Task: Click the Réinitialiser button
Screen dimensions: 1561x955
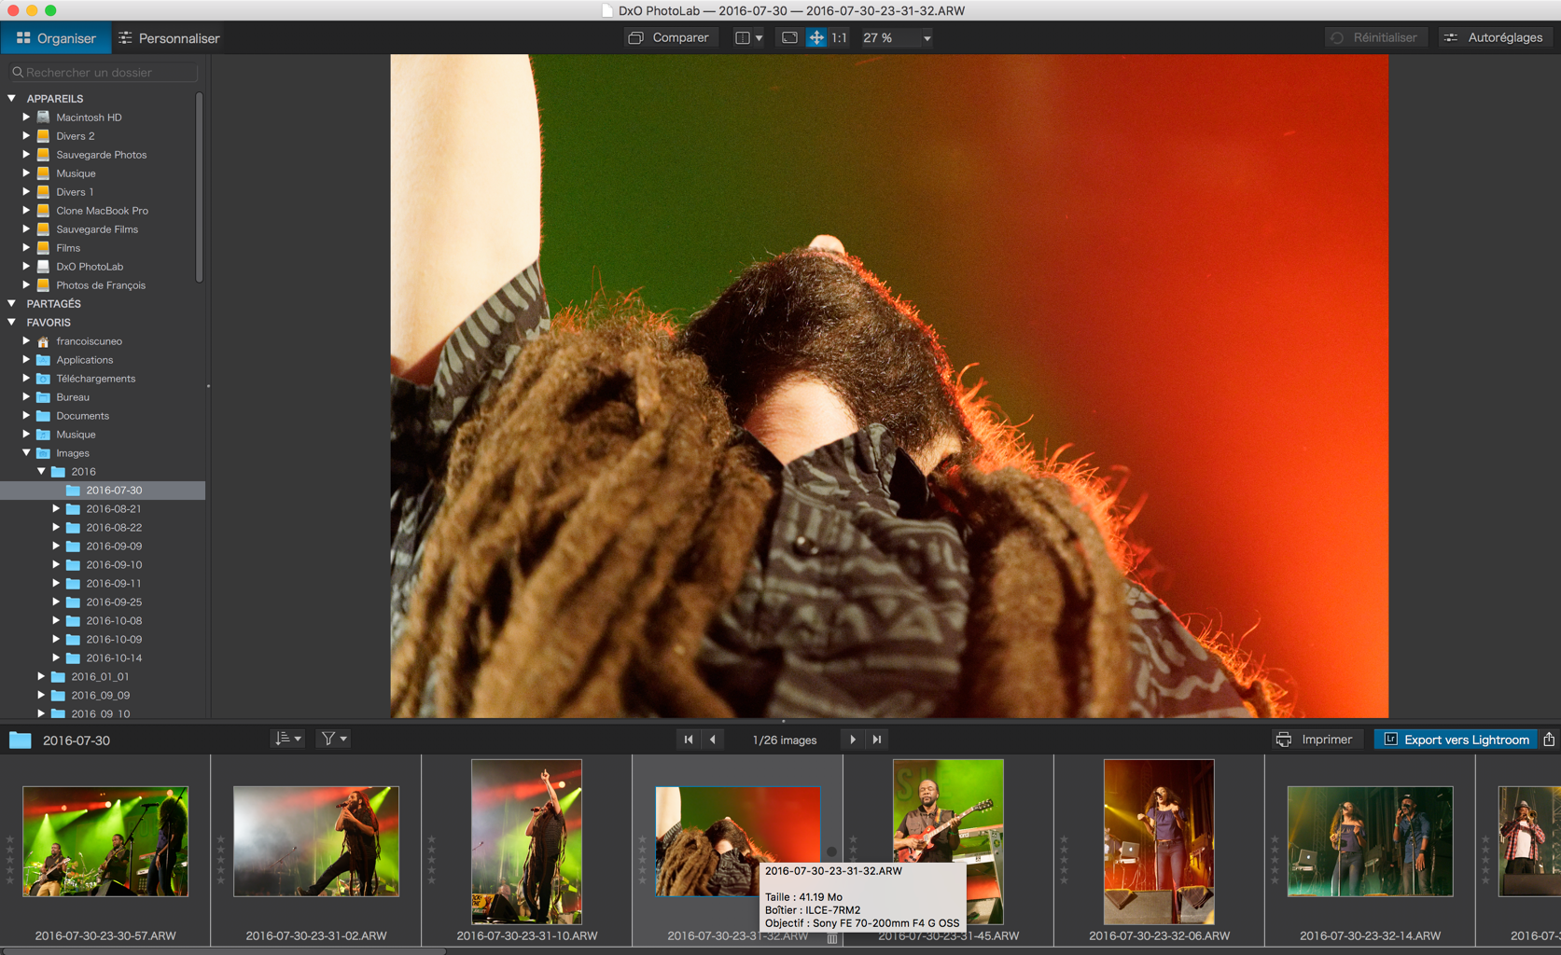Action: click(1375, 38)
